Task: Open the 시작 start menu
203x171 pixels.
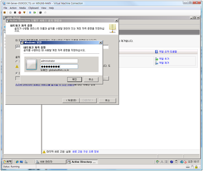Action: click(x=7, y=162)
